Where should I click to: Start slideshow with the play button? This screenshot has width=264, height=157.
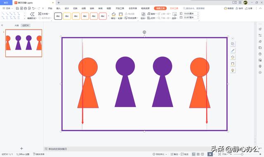coord(210,154)
